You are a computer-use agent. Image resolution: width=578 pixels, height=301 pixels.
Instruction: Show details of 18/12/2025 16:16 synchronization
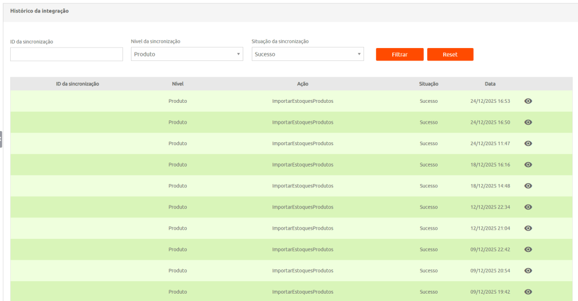[x=528, y=165]
